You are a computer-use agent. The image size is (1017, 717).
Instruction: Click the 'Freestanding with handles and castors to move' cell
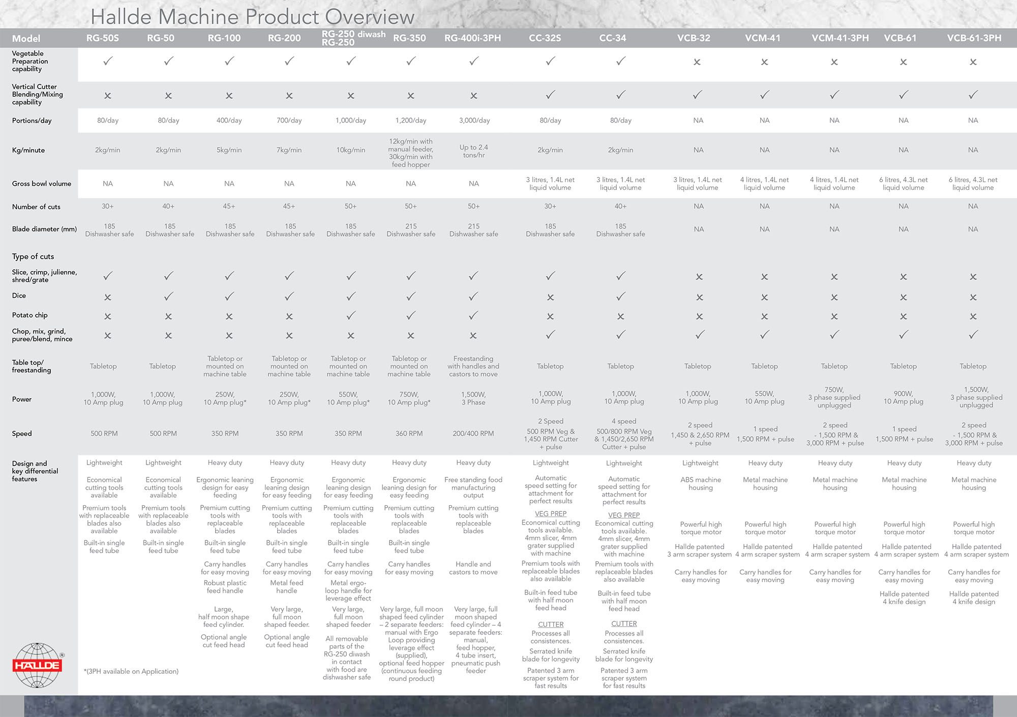click(473, 366)
